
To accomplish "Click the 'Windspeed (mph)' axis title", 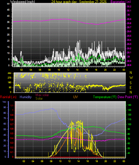I will (x=22, y=1).
